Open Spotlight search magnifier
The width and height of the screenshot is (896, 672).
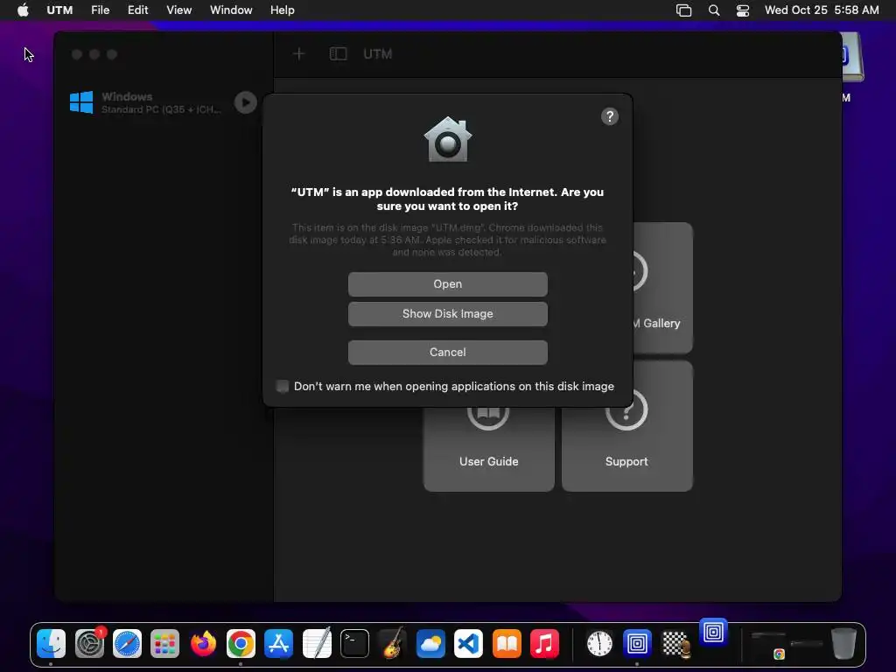[714, 10]
